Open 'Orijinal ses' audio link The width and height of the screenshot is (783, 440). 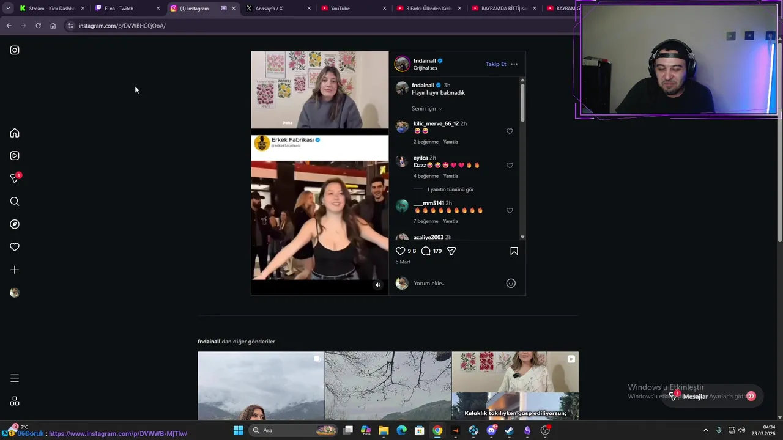pyautogui.click(x=425, y=68)
